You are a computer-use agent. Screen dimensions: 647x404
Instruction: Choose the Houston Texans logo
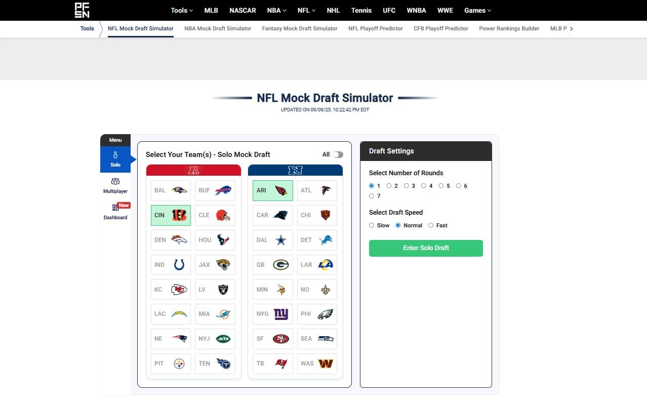(223, 240)
